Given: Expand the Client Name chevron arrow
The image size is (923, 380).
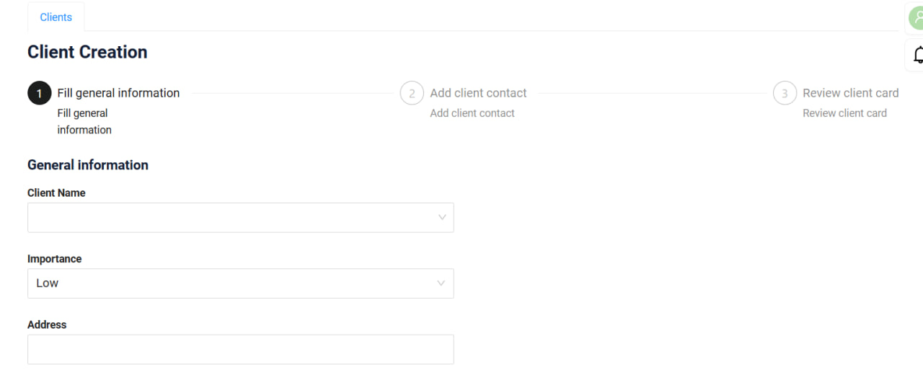Looking at the screenshot, I should 442,217.
